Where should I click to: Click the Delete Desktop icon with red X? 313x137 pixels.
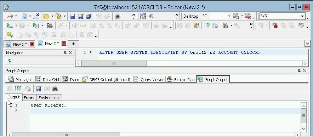pyautogui.click(x=248, y=16)
